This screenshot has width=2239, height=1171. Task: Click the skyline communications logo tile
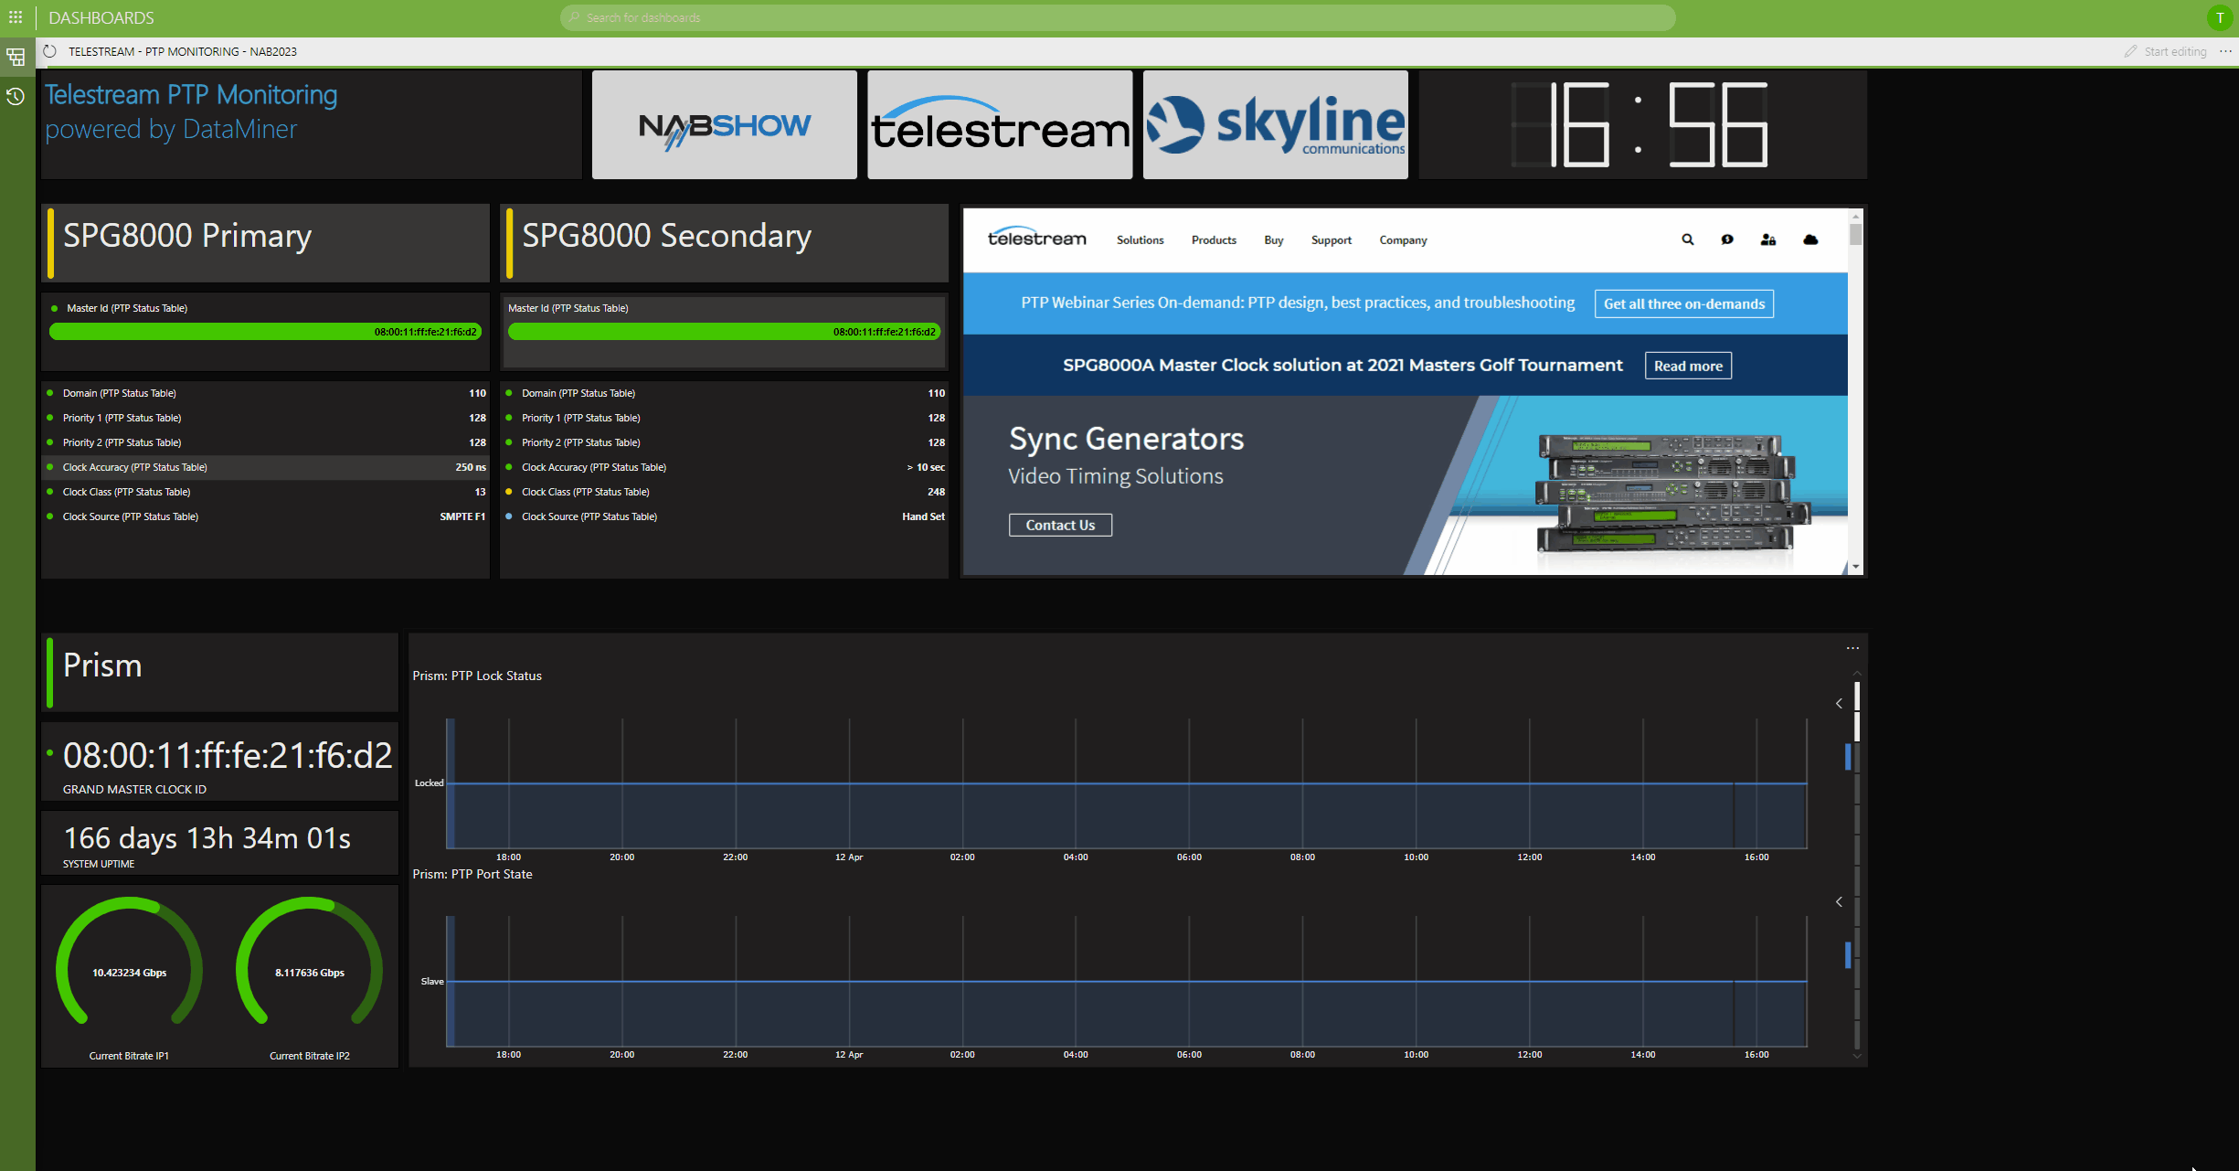tap(1276, 124)
